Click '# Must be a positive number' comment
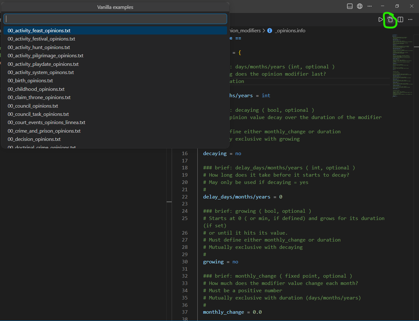 tap(243, 291)
